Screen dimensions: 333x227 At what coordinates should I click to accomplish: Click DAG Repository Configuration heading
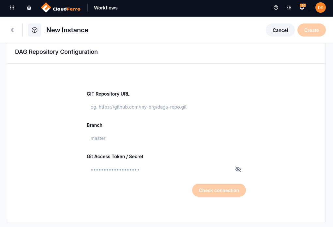tap(56, 52)
